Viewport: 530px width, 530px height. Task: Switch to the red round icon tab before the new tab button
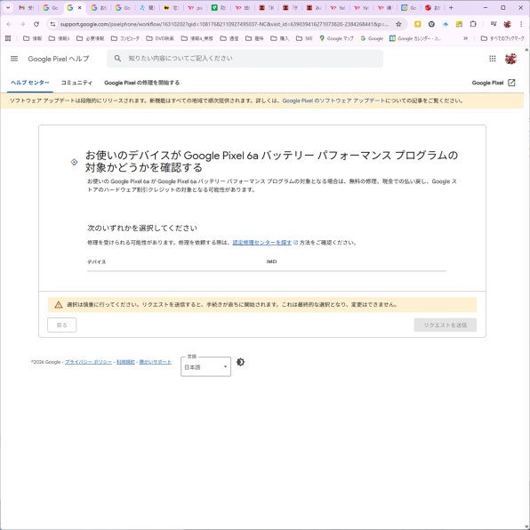tap(432, 7)
